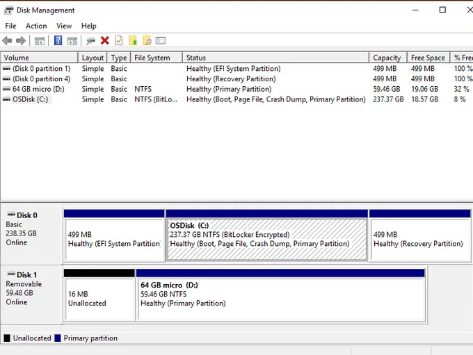Image resolution: width=473 pixels, height=355 pixels.
Task: Click the Forward arrow toolbar icon
Action: point(21,41)
